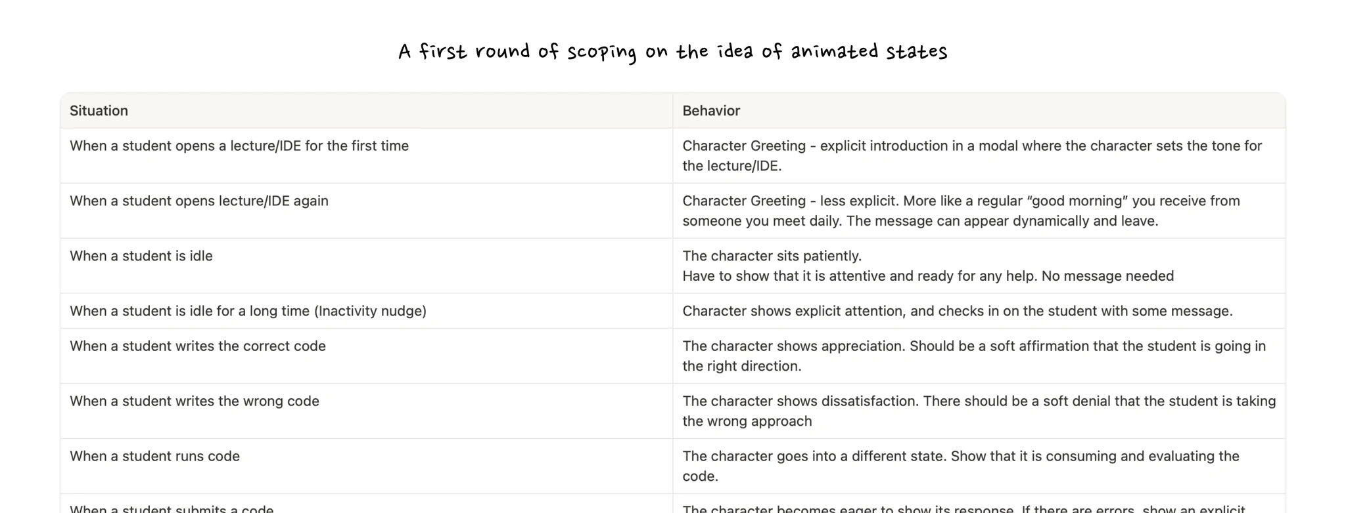This screenshot has height=513, width=1346.
Task: Click the Situation column header
Action: click(x=99, y=111)
